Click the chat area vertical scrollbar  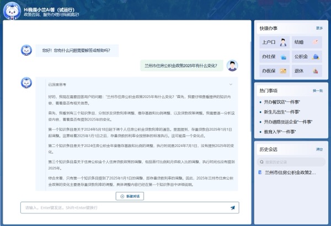point(250,87)
